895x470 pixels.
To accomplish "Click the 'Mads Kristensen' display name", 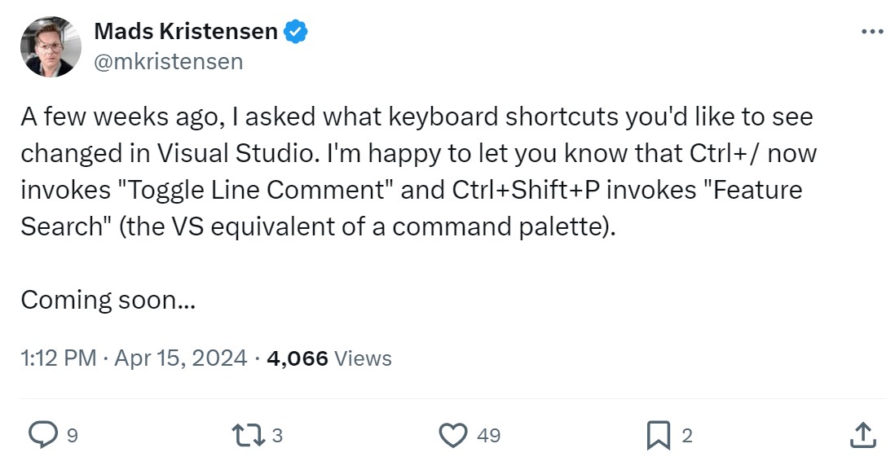I will click(187, 33).
